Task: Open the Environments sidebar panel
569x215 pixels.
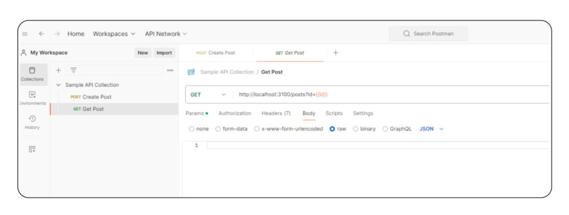Action: click(32, 99)
